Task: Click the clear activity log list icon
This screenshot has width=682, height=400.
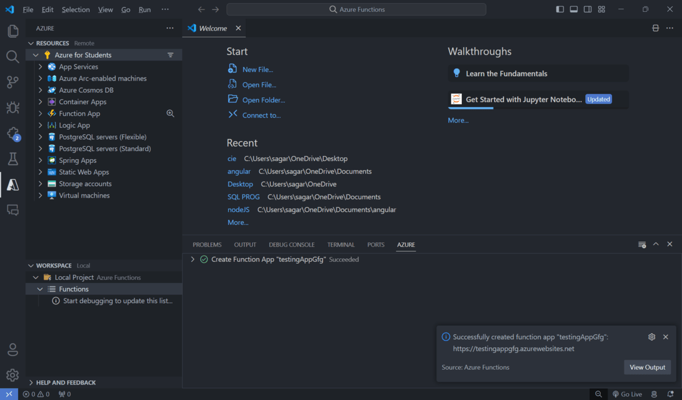Action: click(642, 245)
